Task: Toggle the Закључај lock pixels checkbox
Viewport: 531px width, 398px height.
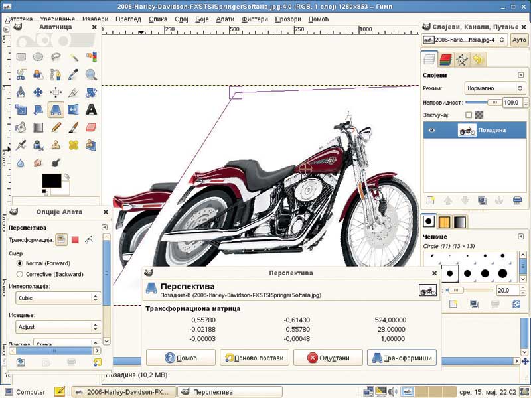Action: (x=469, y=115)
